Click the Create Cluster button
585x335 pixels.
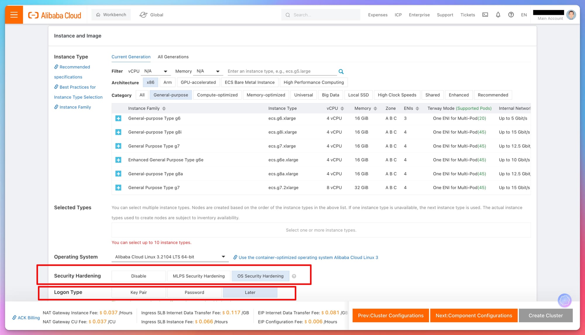click(546, 315)
